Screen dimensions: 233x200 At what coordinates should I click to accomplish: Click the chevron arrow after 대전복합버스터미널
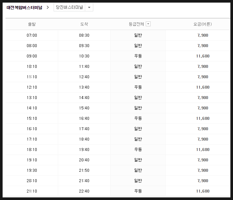coord(48,7)
